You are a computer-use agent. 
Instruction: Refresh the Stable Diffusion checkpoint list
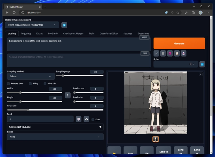click(64, 25)
